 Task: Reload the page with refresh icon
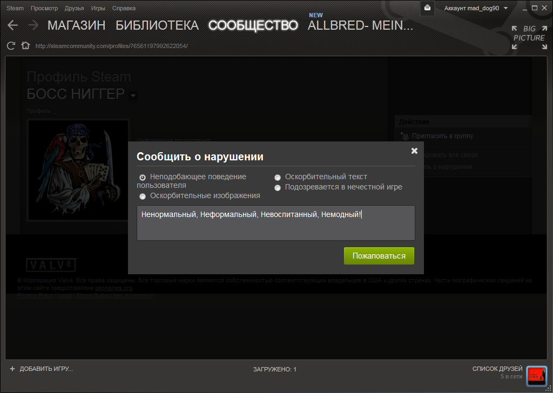pyautogui.click(x=11, y=46)
